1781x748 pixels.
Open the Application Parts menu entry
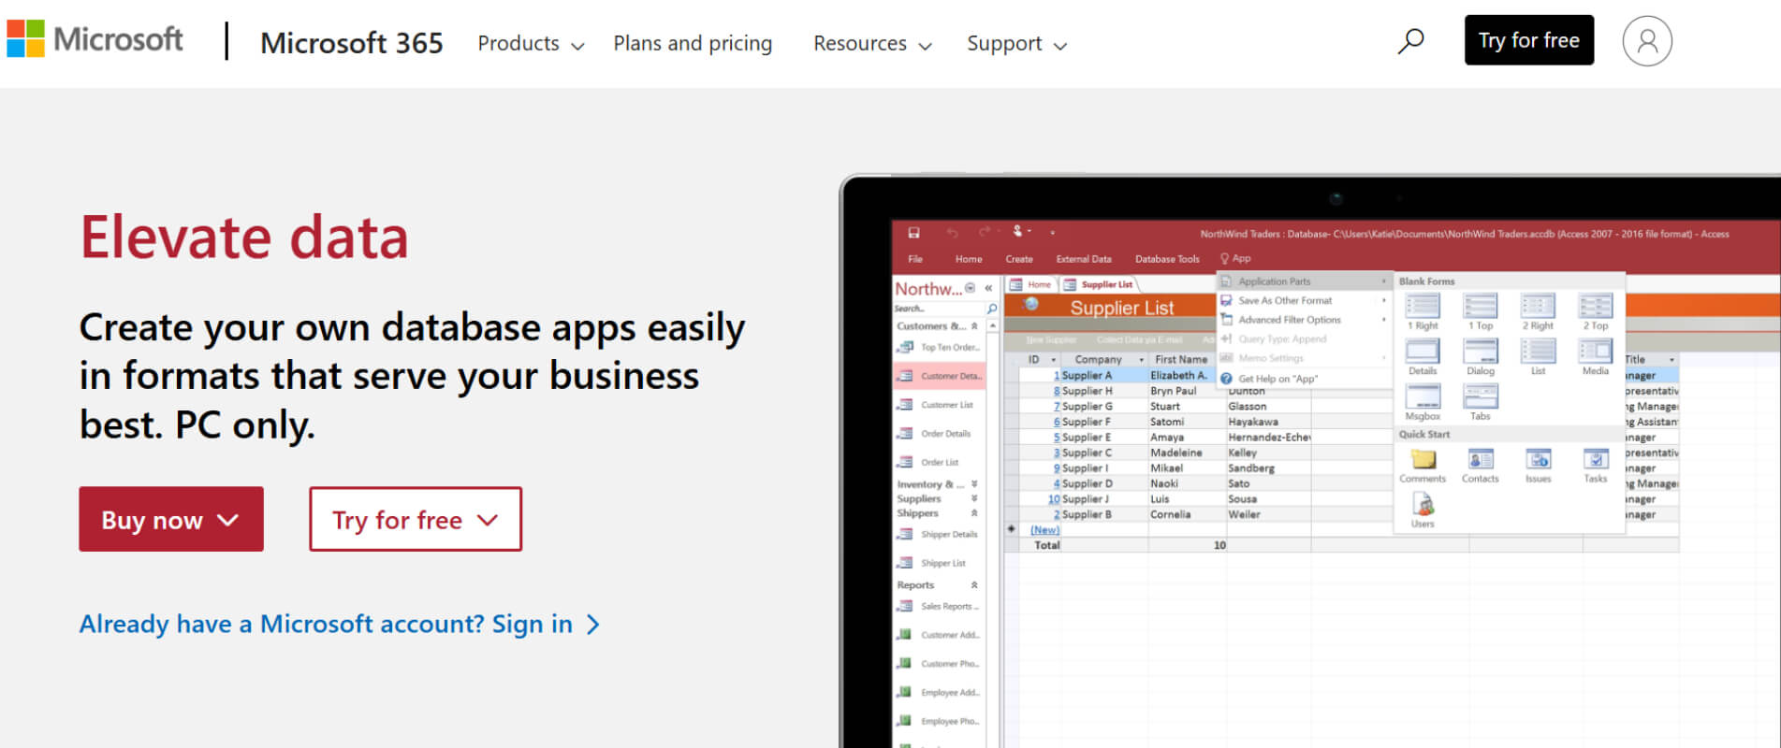tap(1303, 281)
